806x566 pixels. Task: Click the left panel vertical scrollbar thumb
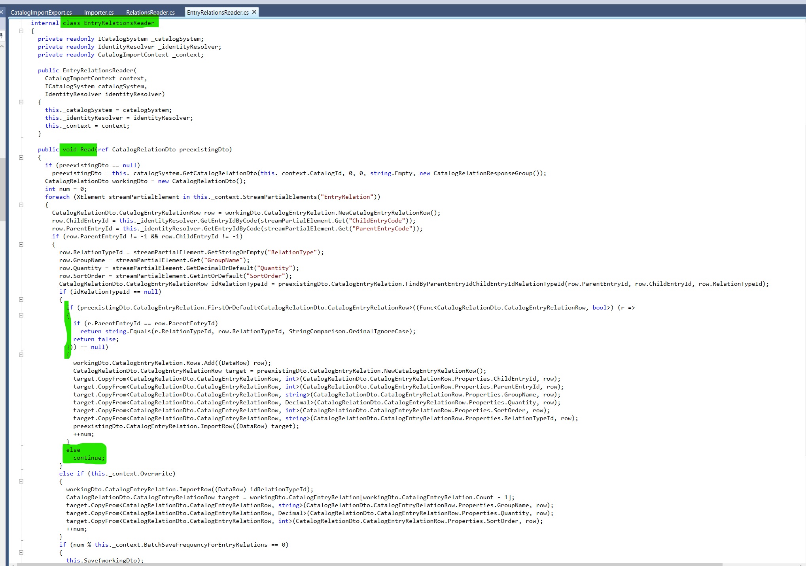point(2,190)
